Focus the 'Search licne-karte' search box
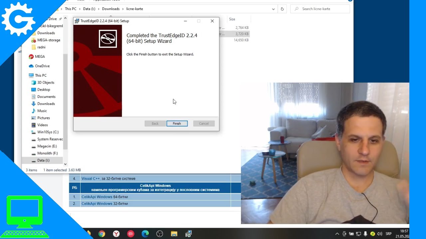 click(320, 9)
